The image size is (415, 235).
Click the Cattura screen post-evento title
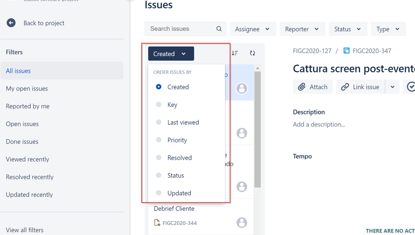click(354, 69)
